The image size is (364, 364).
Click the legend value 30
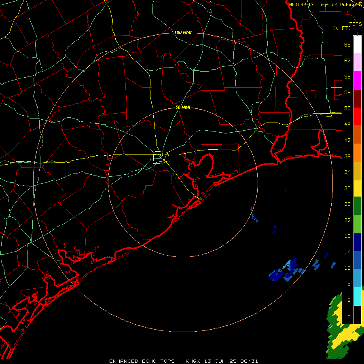(x=347, y=188)
